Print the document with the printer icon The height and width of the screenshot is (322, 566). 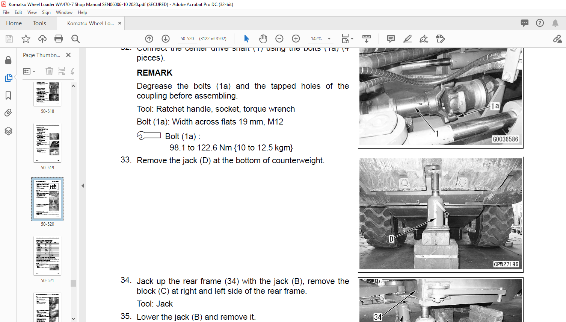[x=59, y=39]
